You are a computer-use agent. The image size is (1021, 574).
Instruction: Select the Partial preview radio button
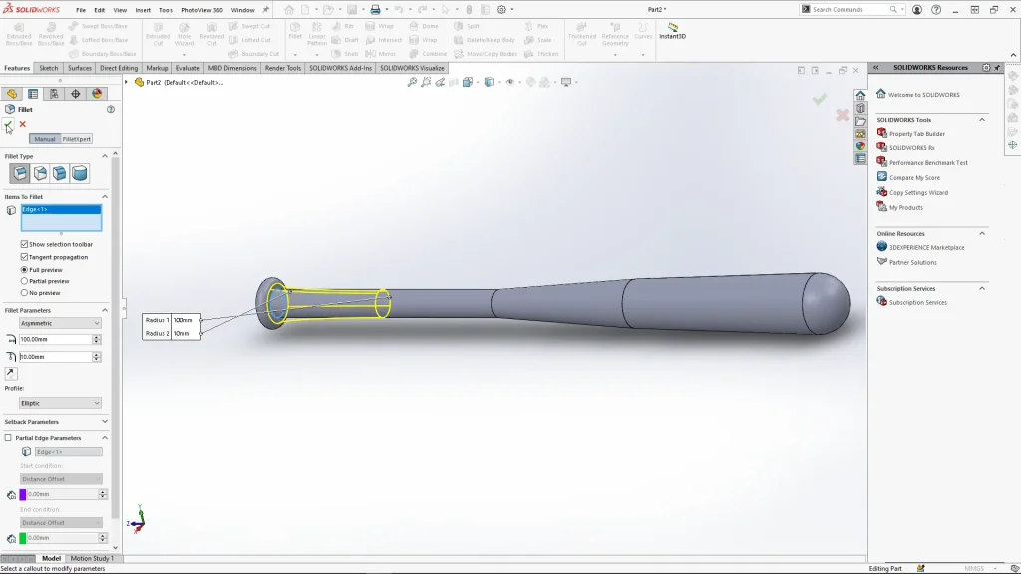click(25, 281)
